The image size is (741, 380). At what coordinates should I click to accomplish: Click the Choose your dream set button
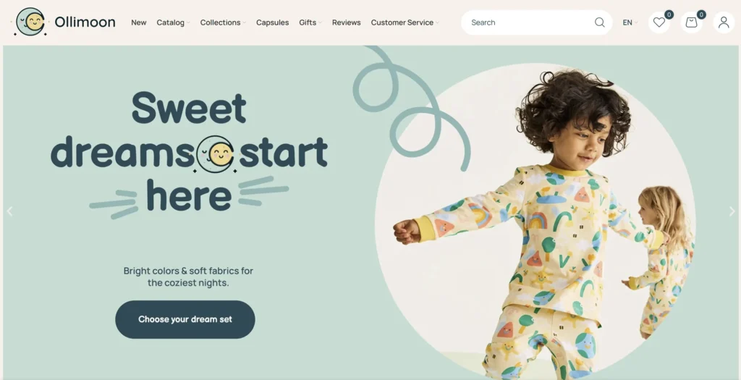(185, 319)
